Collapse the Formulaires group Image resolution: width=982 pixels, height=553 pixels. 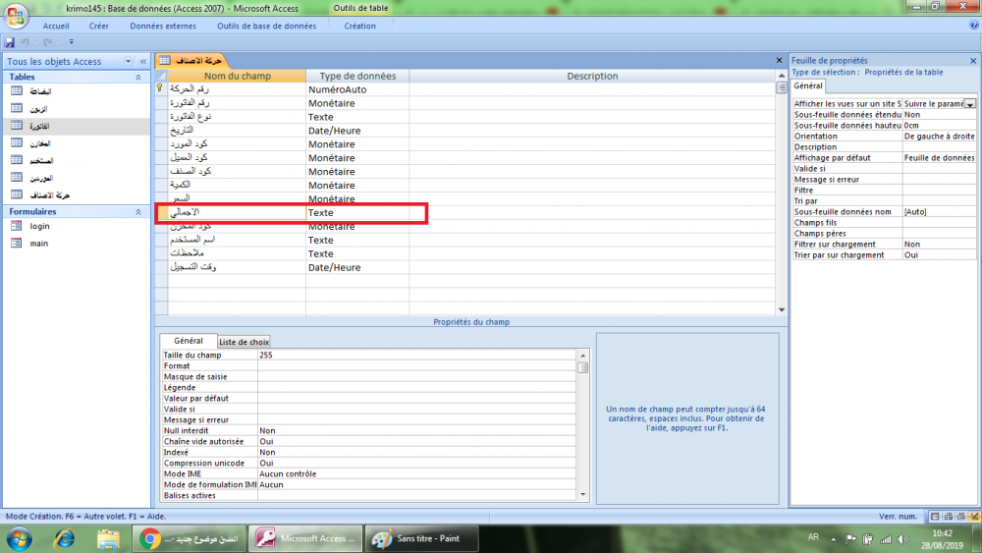click(137, 211)
